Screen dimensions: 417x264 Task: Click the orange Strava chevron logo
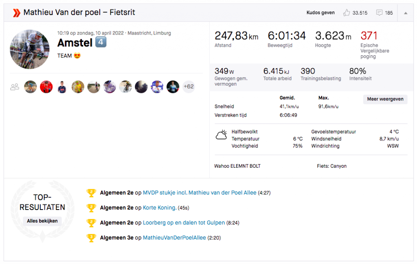point(16,13)
